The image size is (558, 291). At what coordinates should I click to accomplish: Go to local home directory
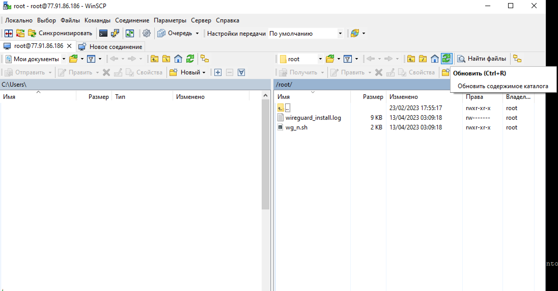pyautogui.click(x=178, y=59)
